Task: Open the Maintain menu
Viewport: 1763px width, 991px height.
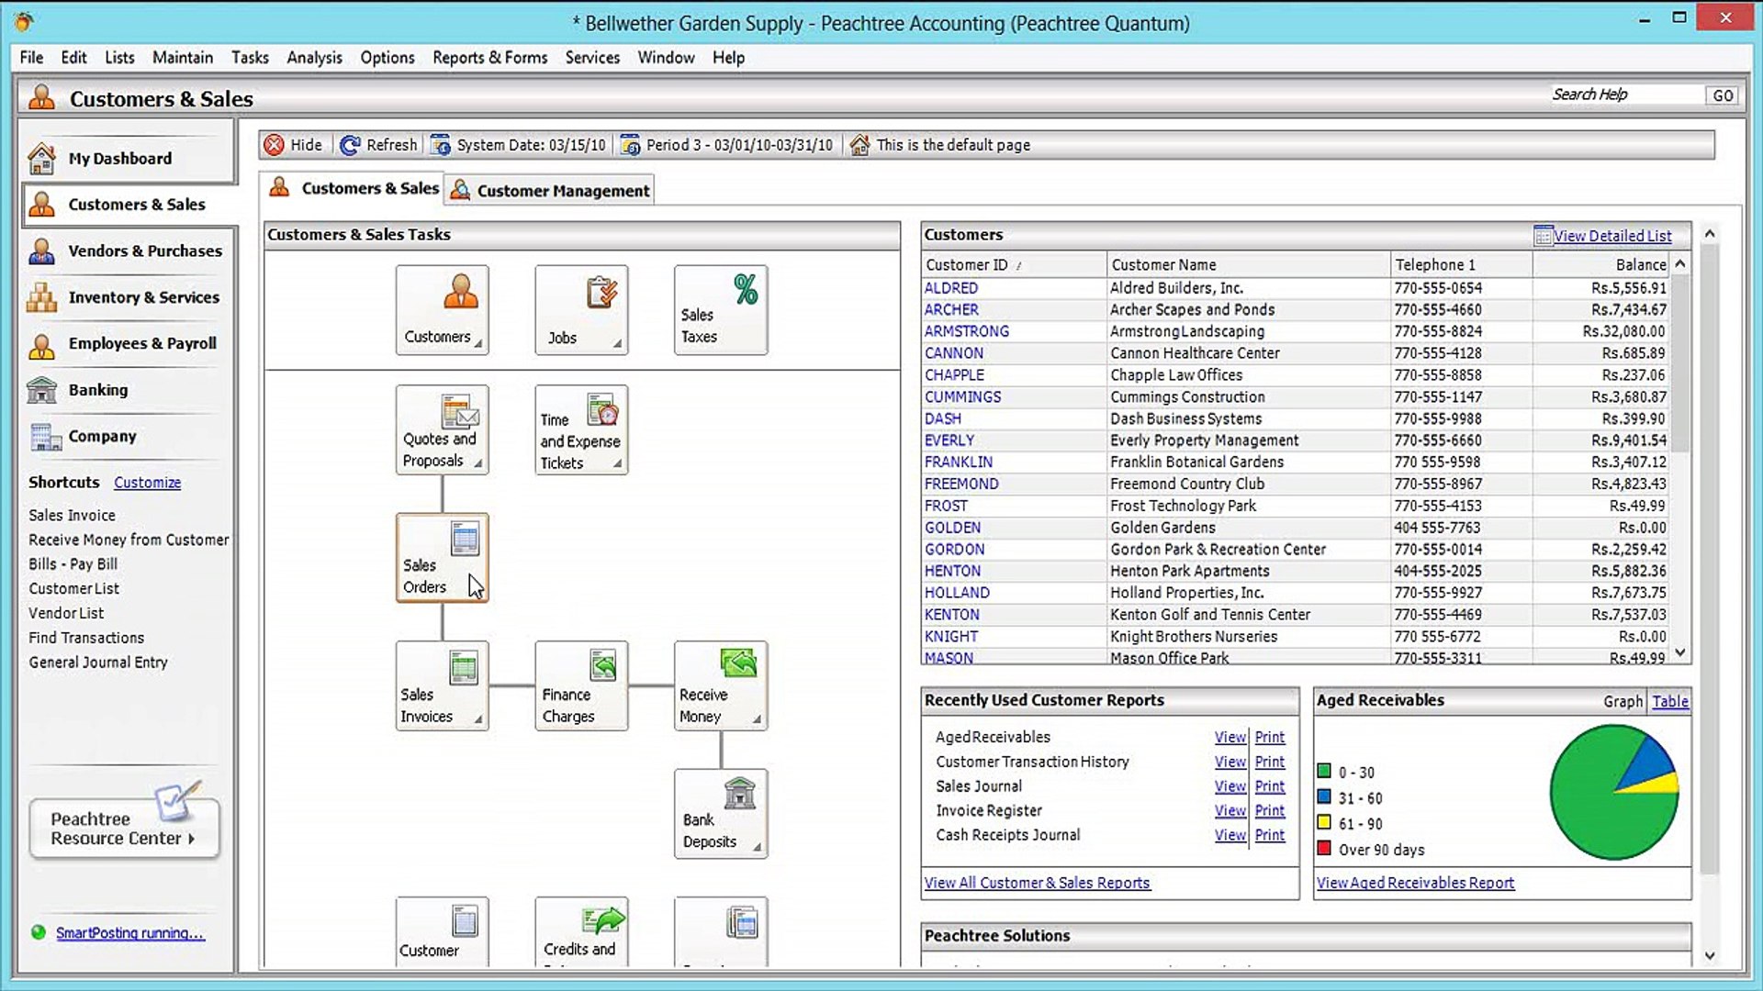Action: coord(183,57)
